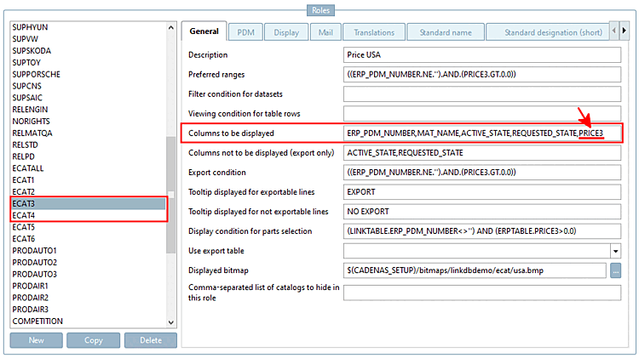Viewport: 639px width, 358px height.
Task: Click the catalogs to hide field
Action: [x=482, y=293]
